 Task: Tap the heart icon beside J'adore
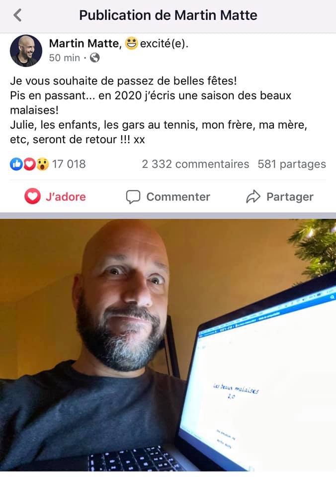pos(32,196)
